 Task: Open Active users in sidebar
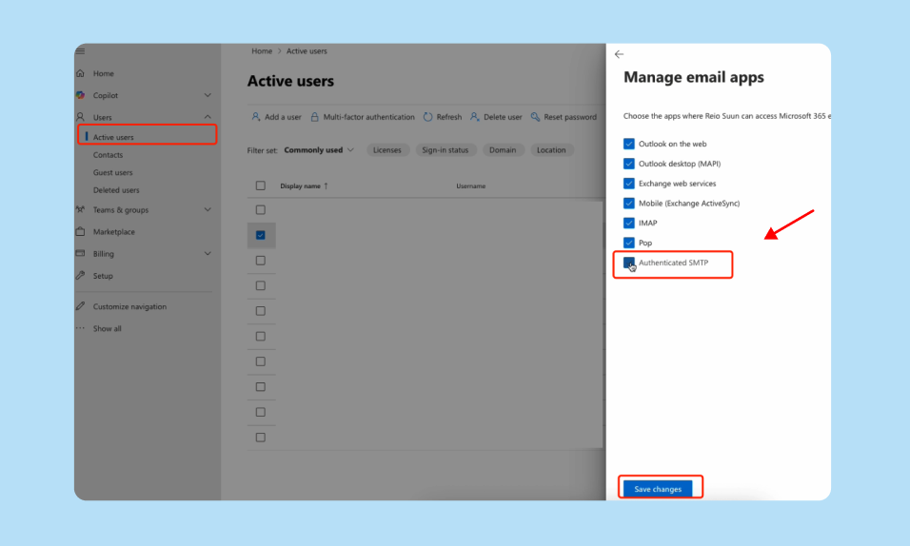pyautogui.click(x=113, y=137)
